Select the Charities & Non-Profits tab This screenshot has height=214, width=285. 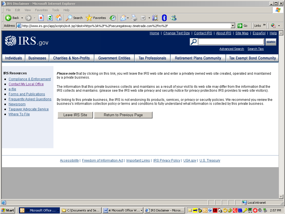72,58
